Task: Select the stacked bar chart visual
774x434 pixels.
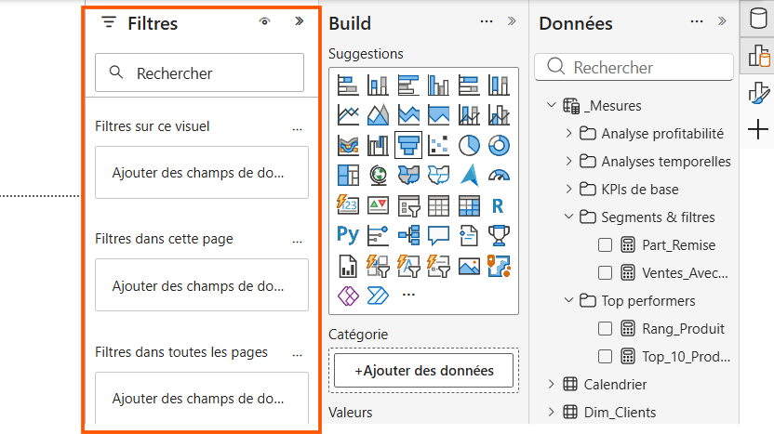Action: point(348,85)
